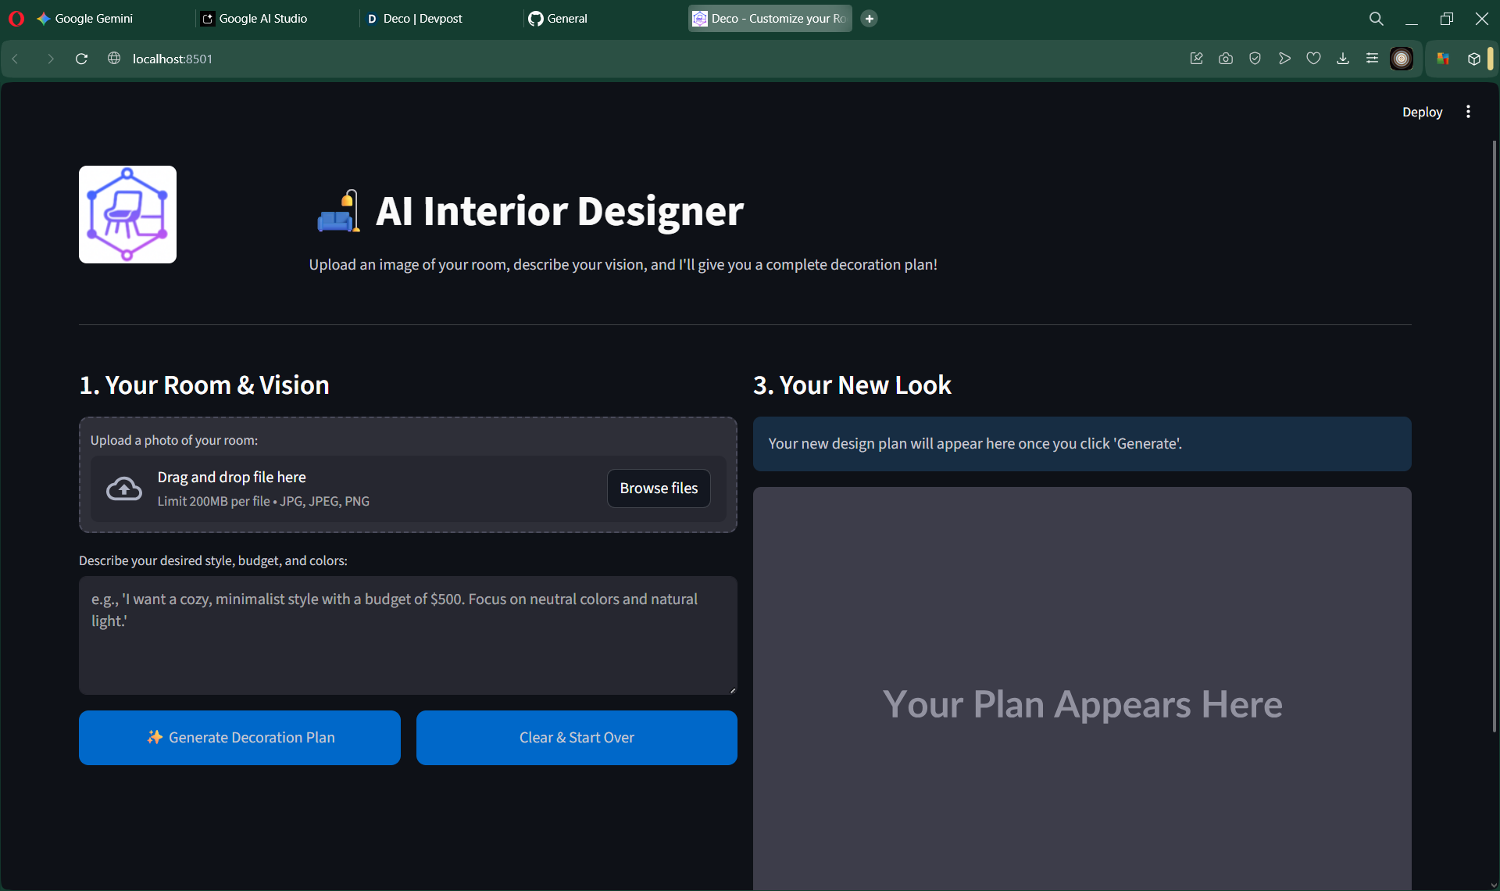Viewport: 1500px width, 891px height.
Task: Switch to Google AI Studio tab
Action: [255, 18]
